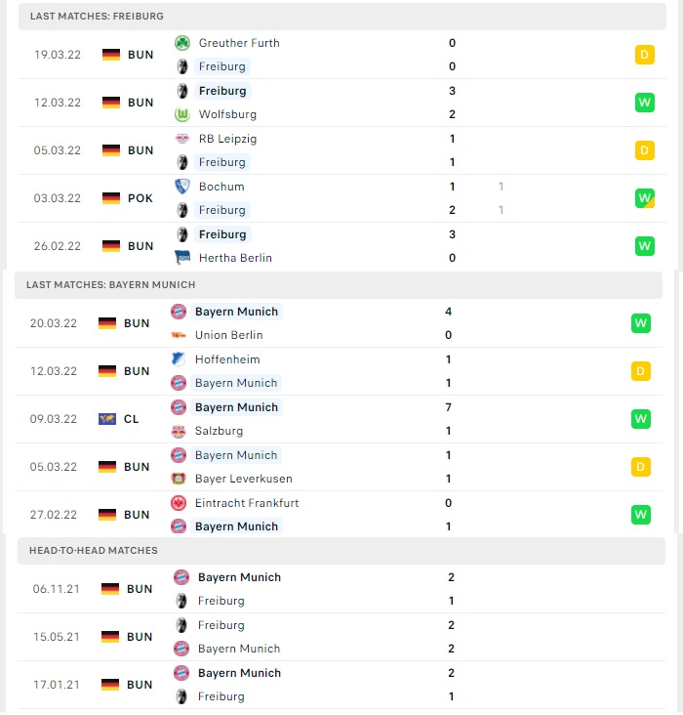Image resolution: width=683 pixels, height=715 pixels.
Task: Click the RB Leipzig club logo
Action: point(182,139)
